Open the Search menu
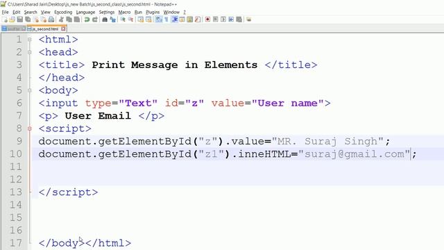 (x=31, y=12)
